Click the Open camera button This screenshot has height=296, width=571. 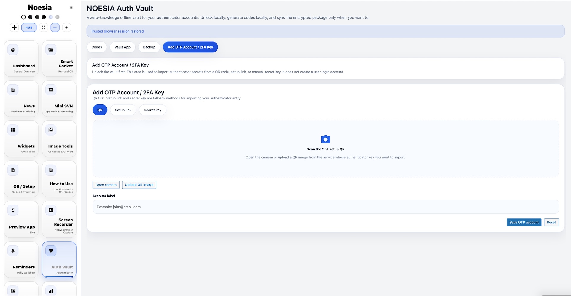pos(106,185)
